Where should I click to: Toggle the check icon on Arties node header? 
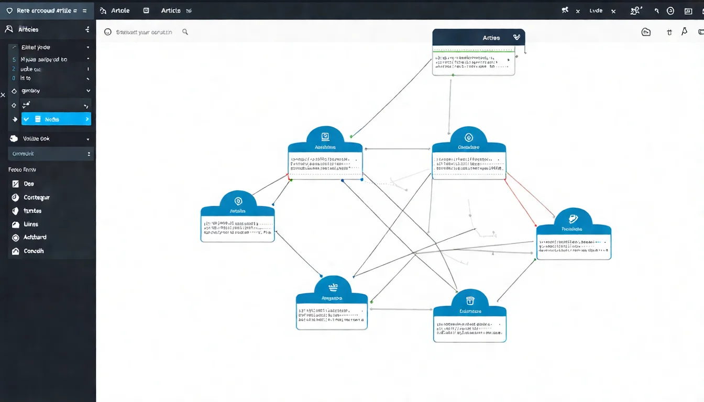(x=516, y=37)
